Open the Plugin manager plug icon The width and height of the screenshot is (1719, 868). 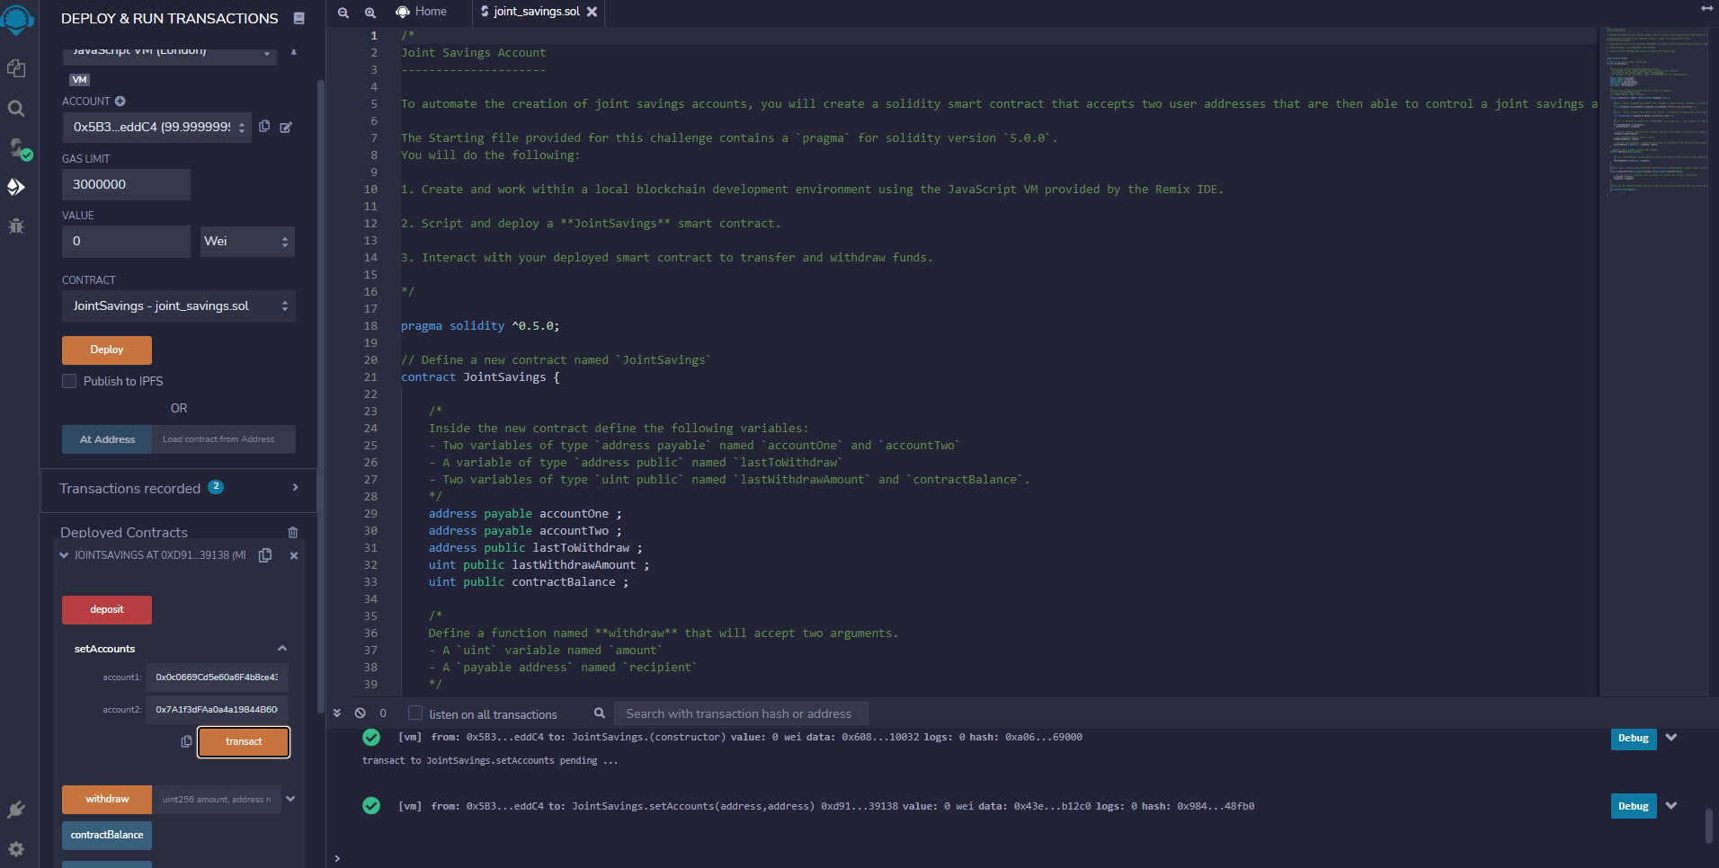[x=16, y=810]
